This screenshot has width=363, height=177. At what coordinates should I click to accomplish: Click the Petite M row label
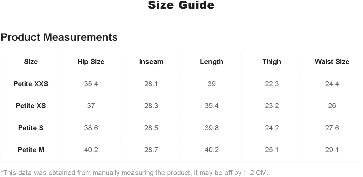[x=31, y=150]
